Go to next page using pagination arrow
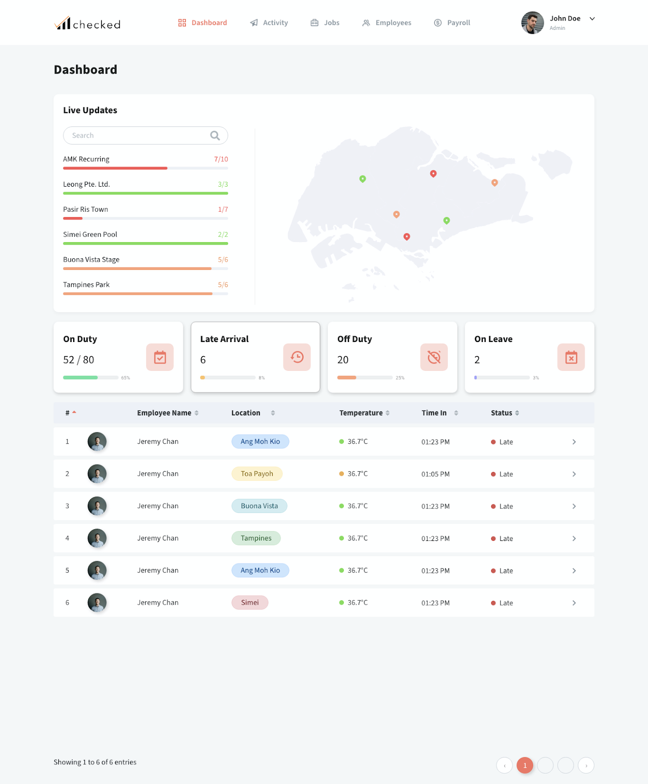The height and width of the screenshot is (784, 648). [586, 765]
